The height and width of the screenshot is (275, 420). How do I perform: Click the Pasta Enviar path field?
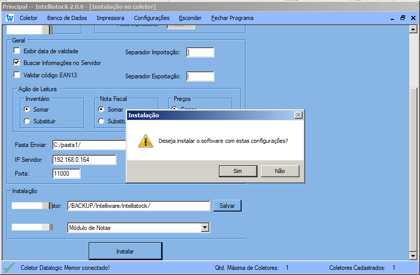pyautogui.click(x=89, y=145)
